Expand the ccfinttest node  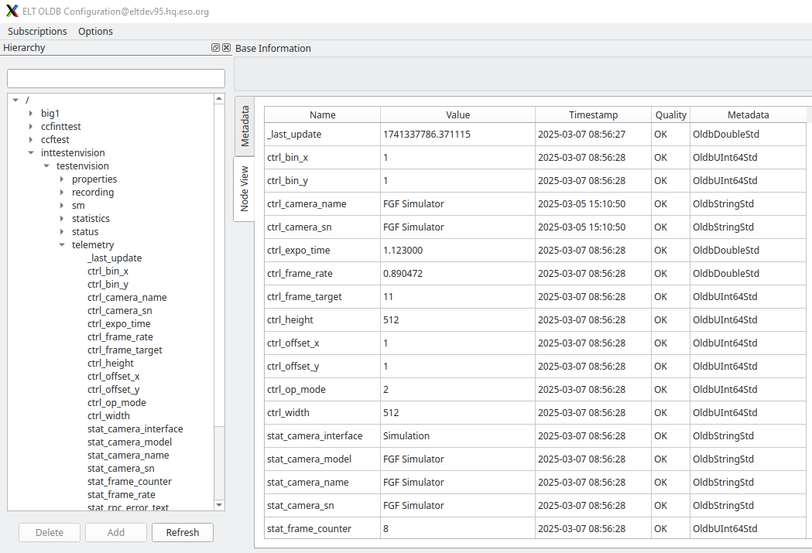point(29,126)
